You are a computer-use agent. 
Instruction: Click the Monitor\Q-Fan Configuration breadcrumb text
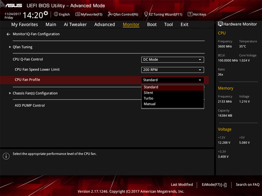point(36,34)
